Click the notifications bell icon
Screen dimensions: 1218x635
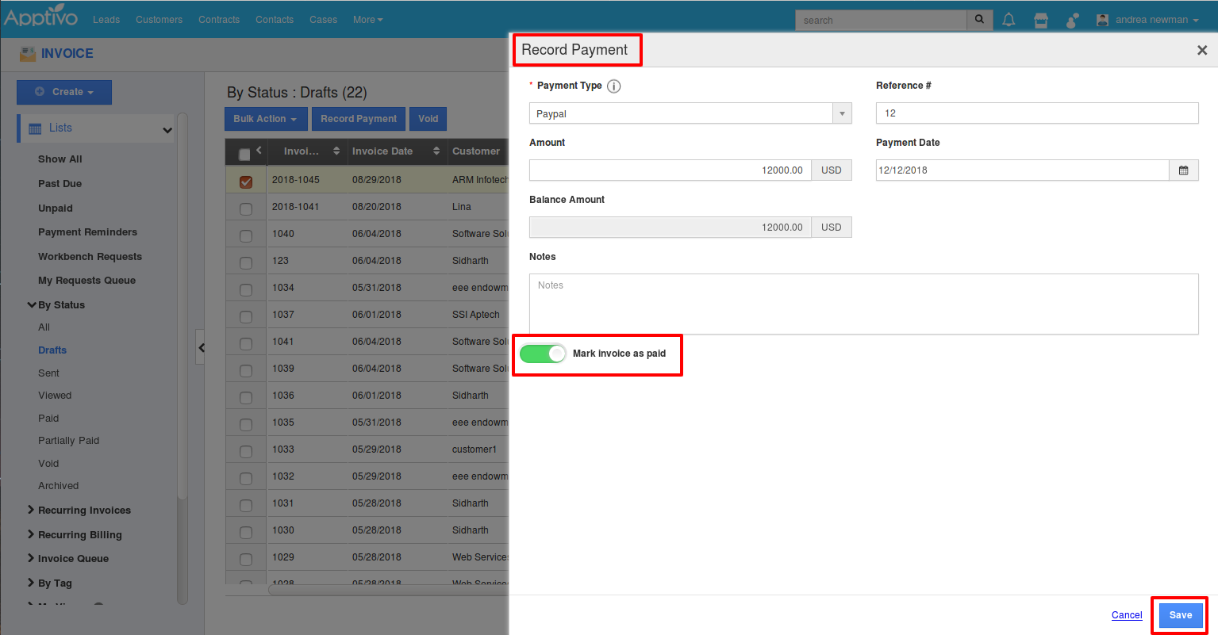point(1009,20)
